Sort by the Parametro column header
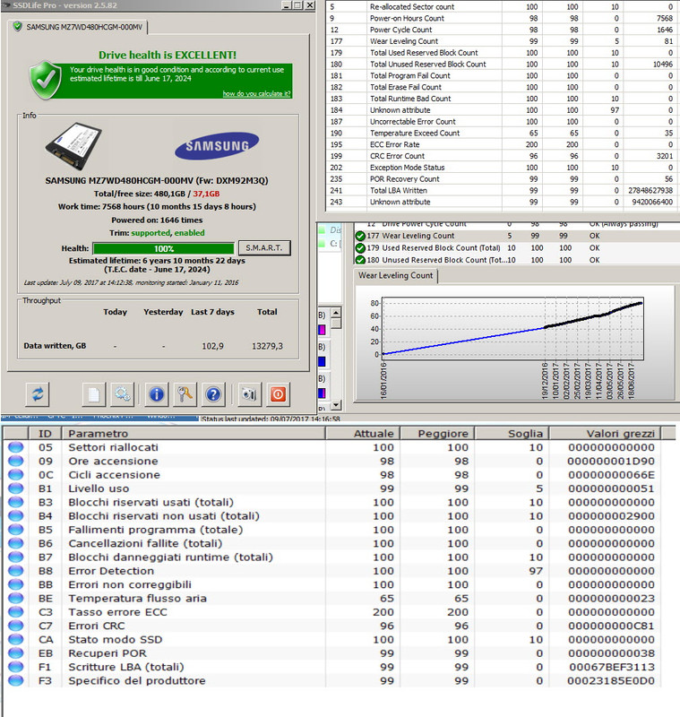Image resolution: width=680 pixels, height=717 pixels. 194,434
